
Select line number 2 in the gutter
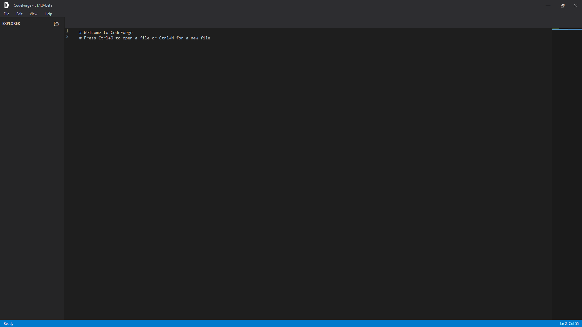click(x=67, y=36)
